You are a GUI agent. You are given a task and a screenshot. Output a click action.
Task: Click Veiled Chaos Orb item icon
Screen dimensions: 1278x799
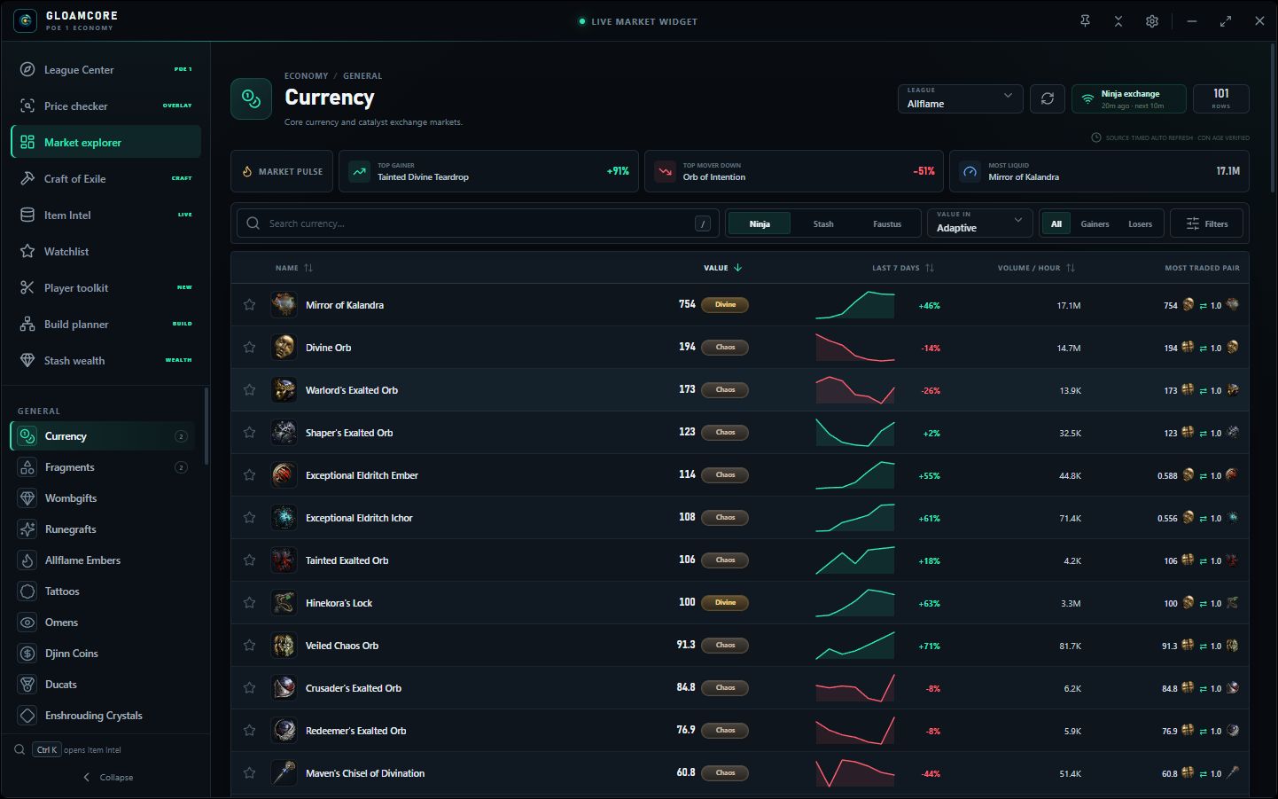click(x=284, y=645)
